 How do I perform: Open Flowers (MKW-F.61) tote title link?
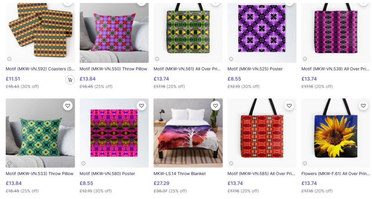tap(335, 174)
